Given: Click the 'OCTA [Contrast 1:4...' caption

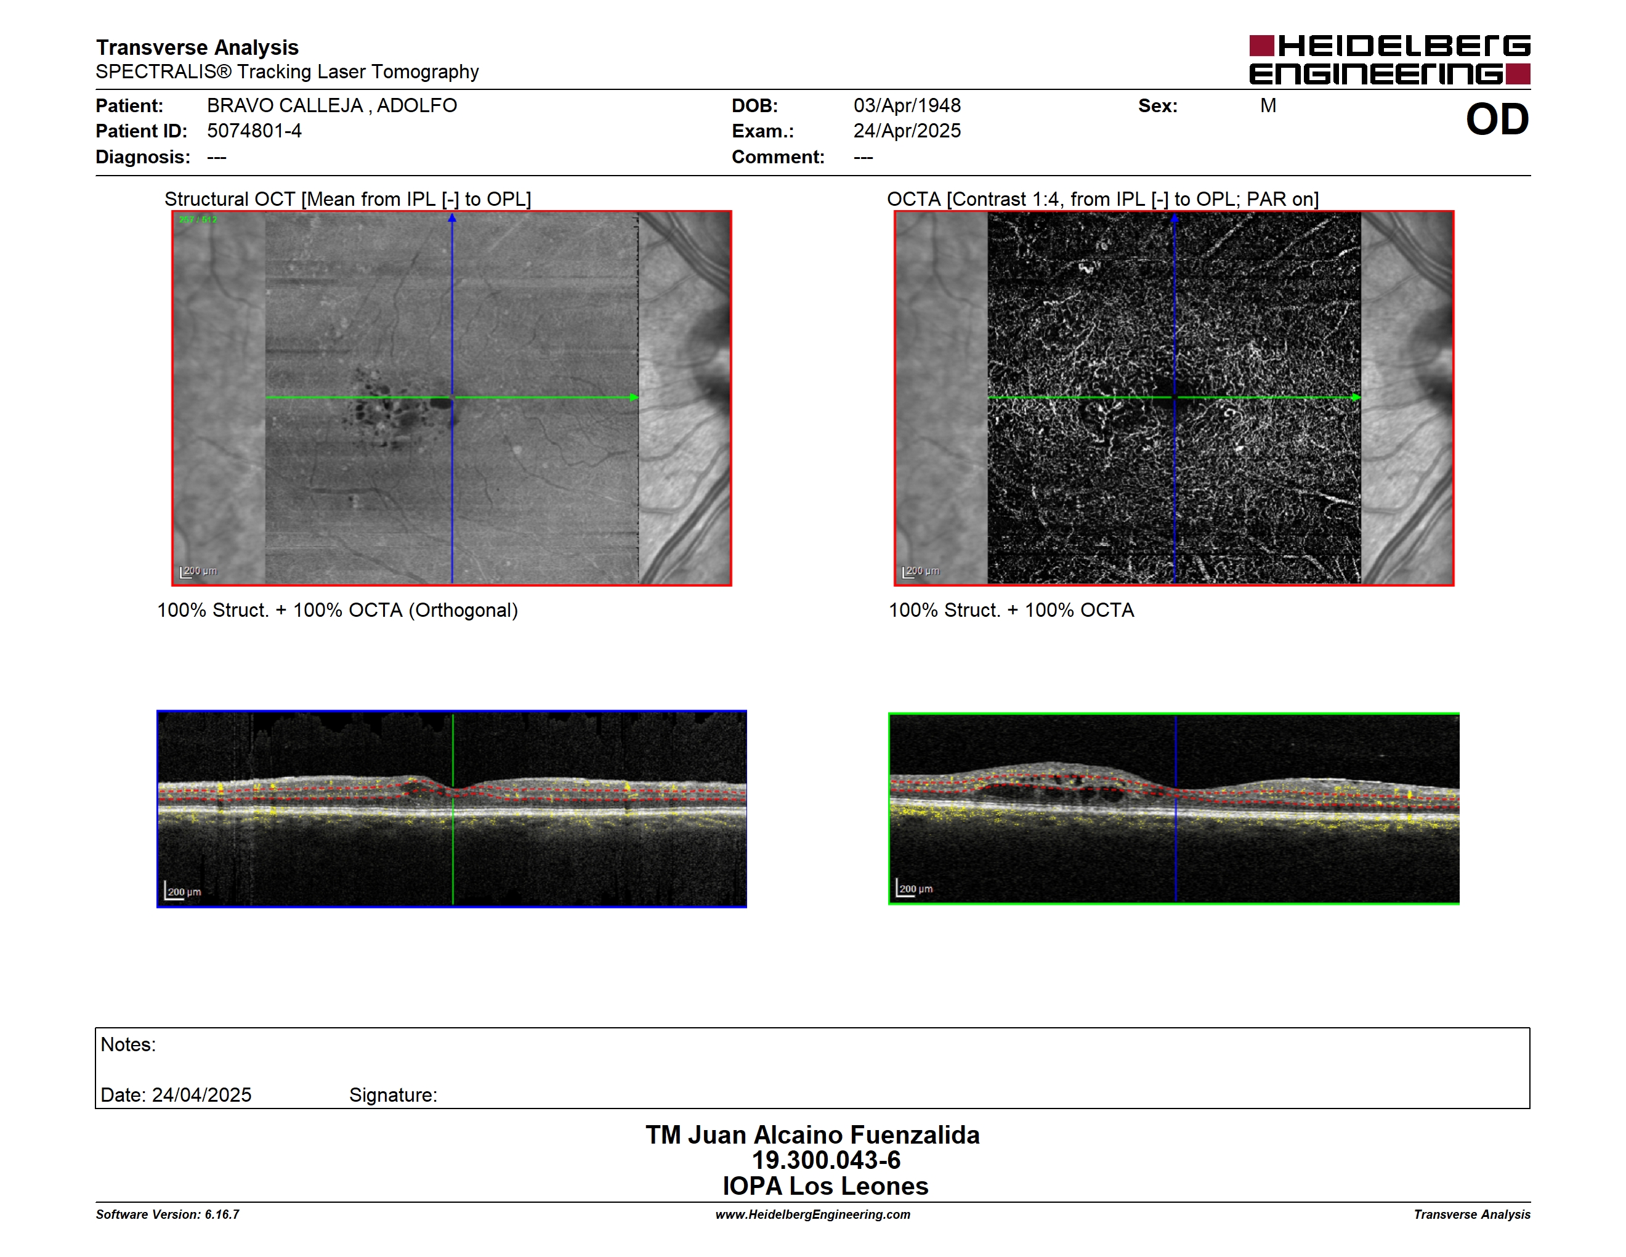Looking at the screenshot, I should (x=1102, y=199).
